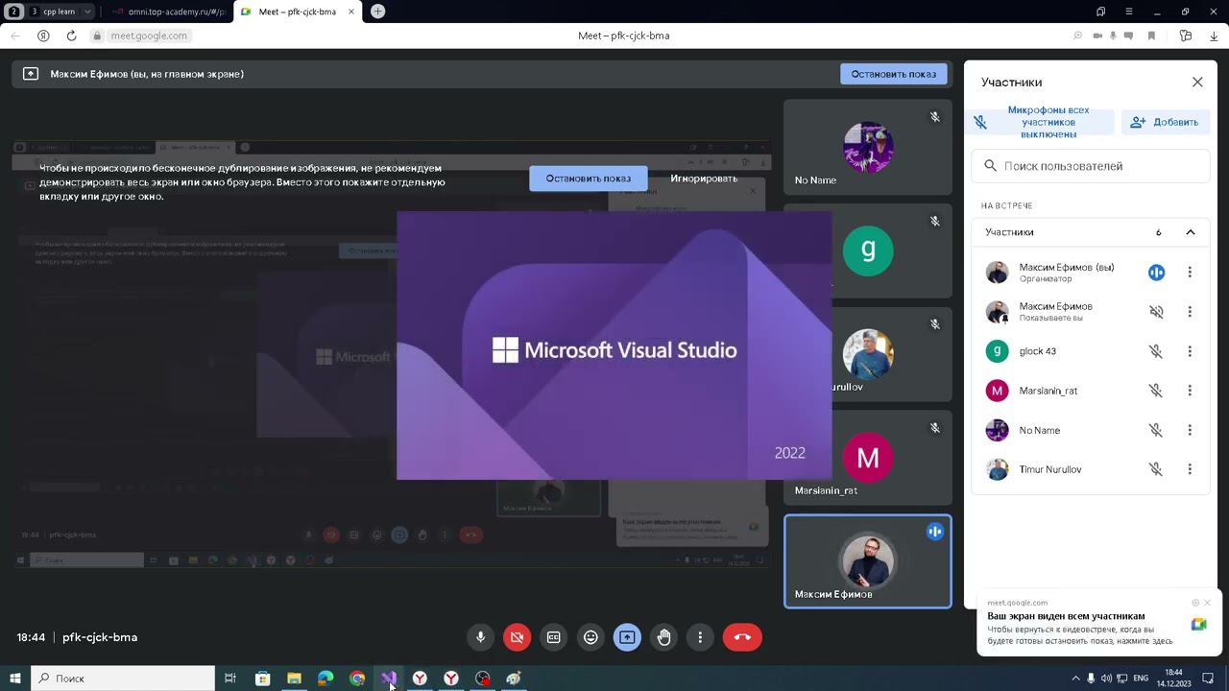Click the Timur Nurullov avatar in the participants list

click(998, 469)
